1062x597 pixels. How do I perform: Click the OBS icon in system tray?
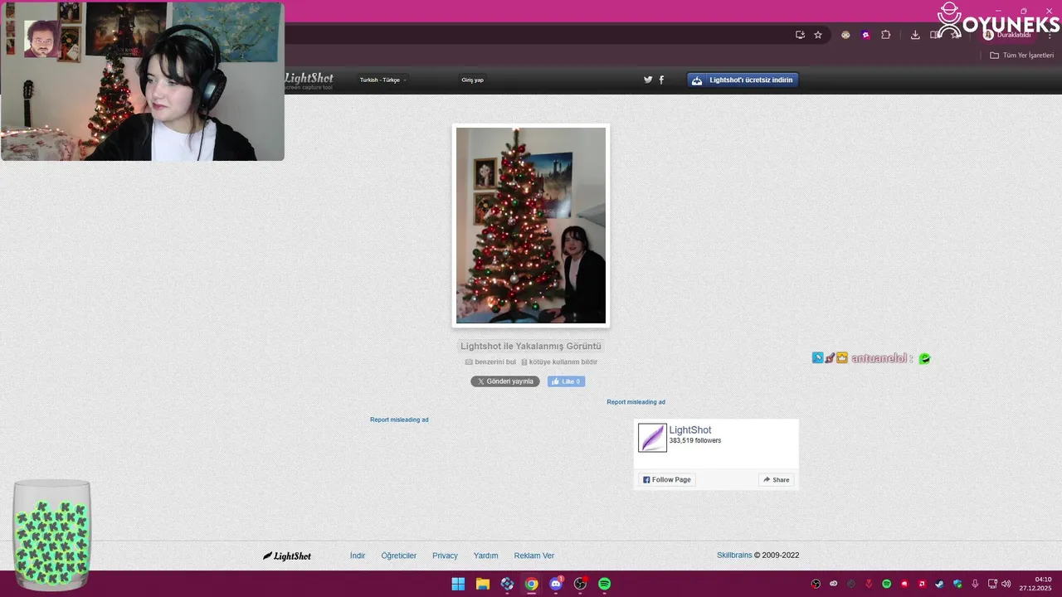(816, 584)
